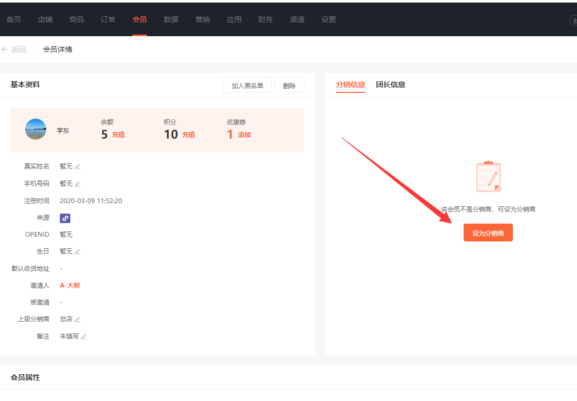Click the download icon in top bar
This screenshot has height=401, width=577.
coord(574,20)
